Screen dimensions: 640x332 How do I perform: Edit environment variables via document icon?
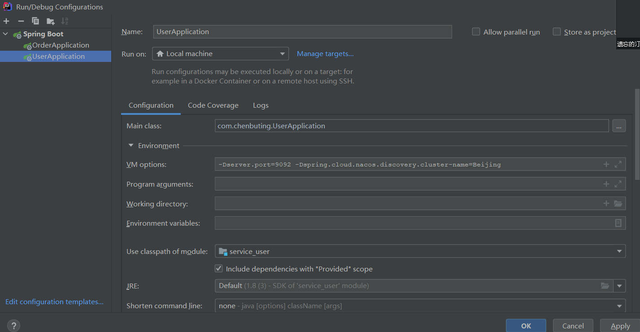point(618,223)
